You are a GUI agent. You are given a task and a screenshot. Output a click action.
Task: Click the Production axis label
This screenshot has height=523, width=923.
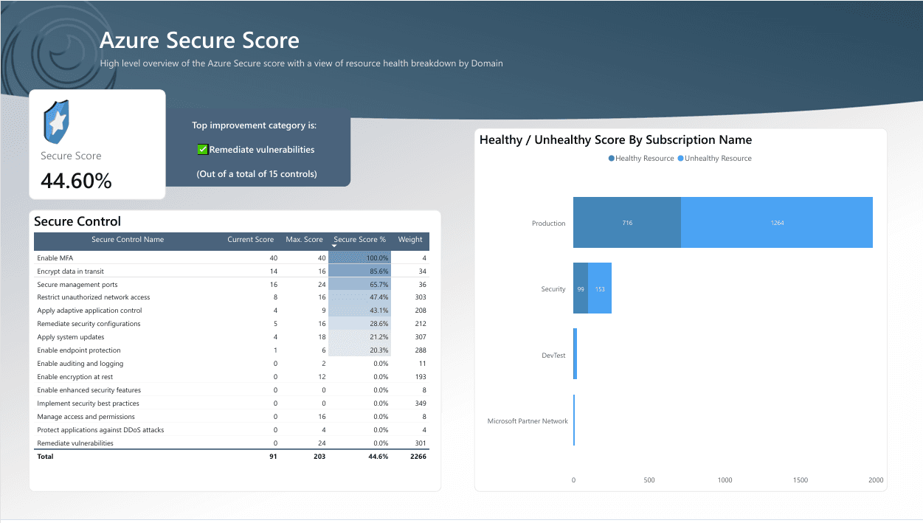click(549, 224)
